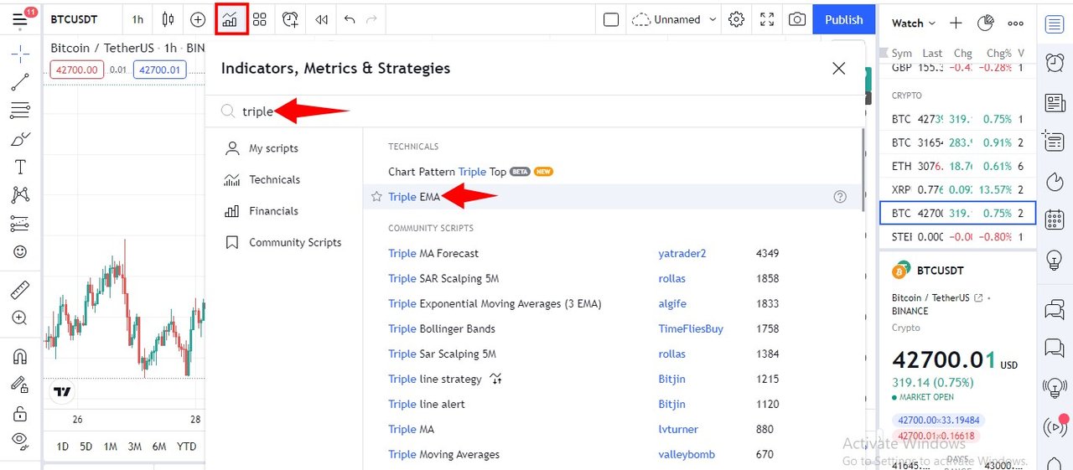Close the Indicators dialog
Screen dimensions: 1073x470
click(x=838, y=69)
